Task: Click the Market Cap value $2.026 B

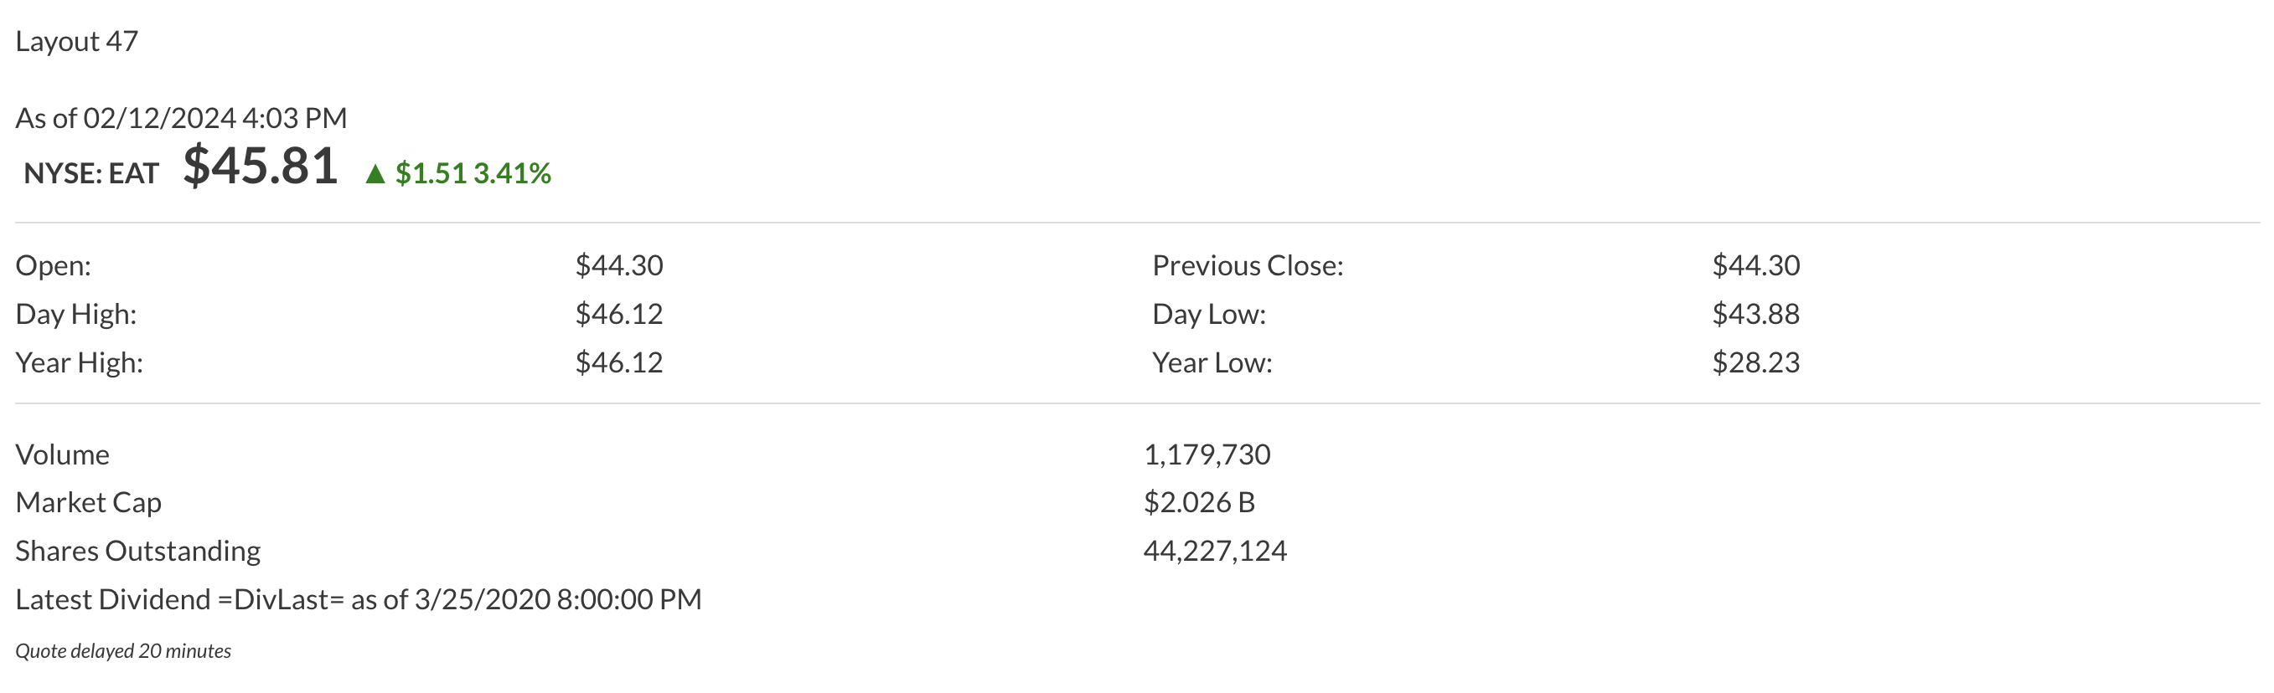Action: click(1199, 502)
